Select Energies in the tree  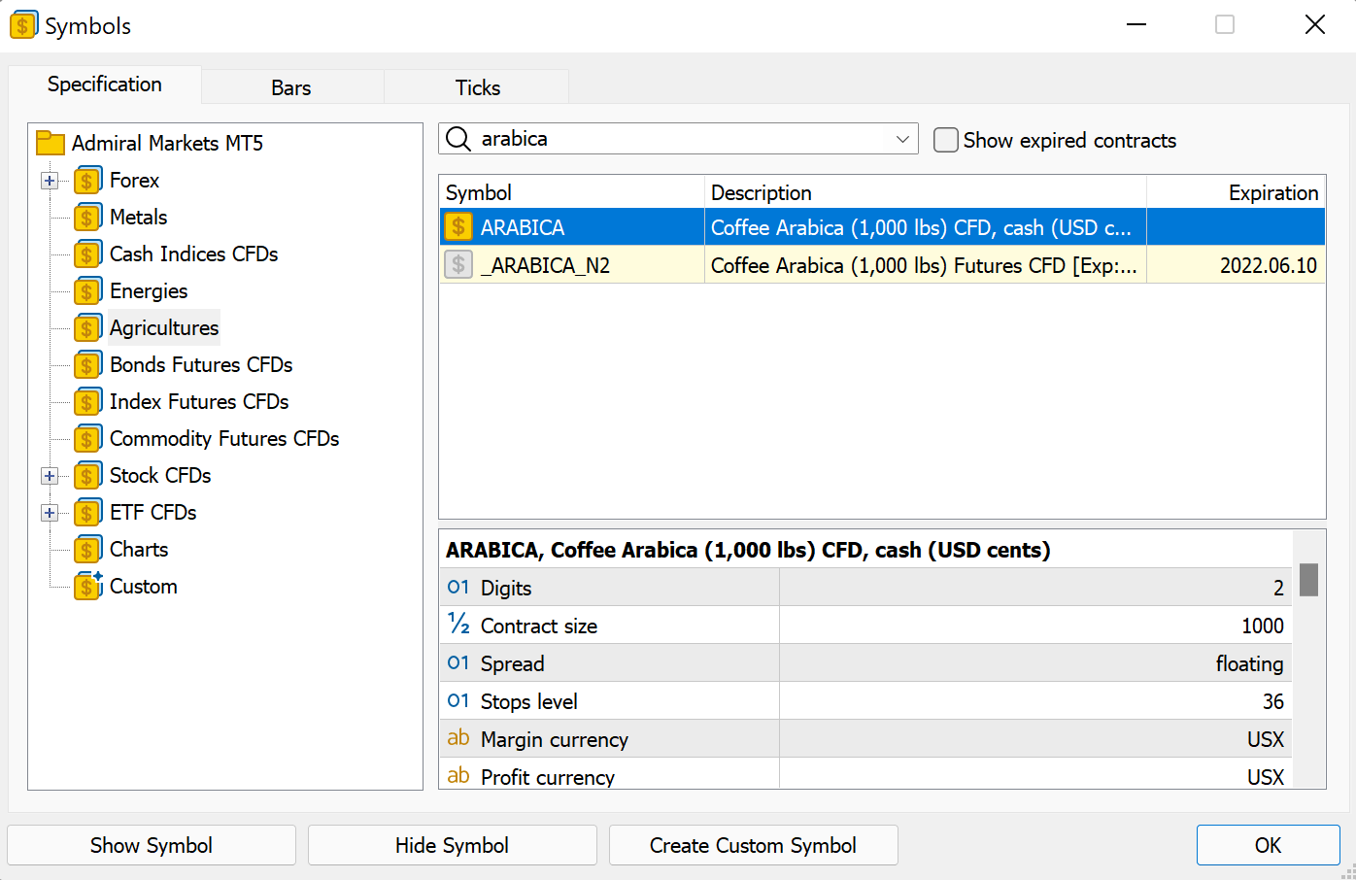tap(149, 291)
